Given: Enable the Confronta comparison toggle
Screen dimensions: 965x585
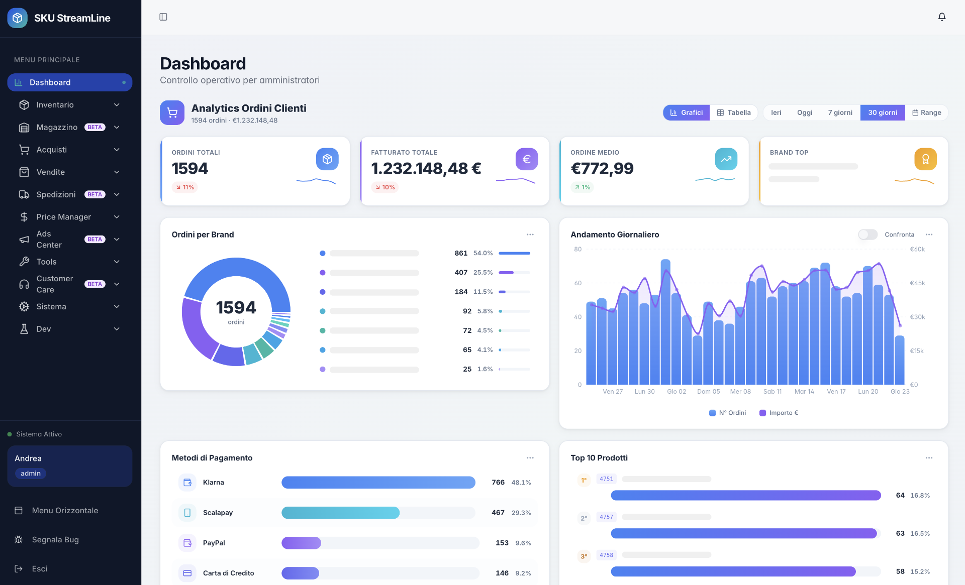Looking at the screenshot, I should tap(867, 235).
